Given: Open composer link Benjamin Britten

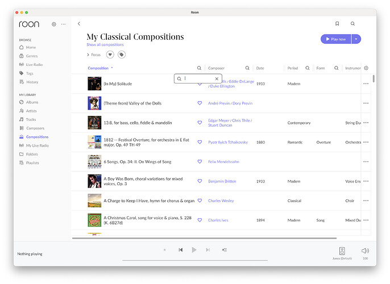Looking at the screenshot, I should [222, 181].
